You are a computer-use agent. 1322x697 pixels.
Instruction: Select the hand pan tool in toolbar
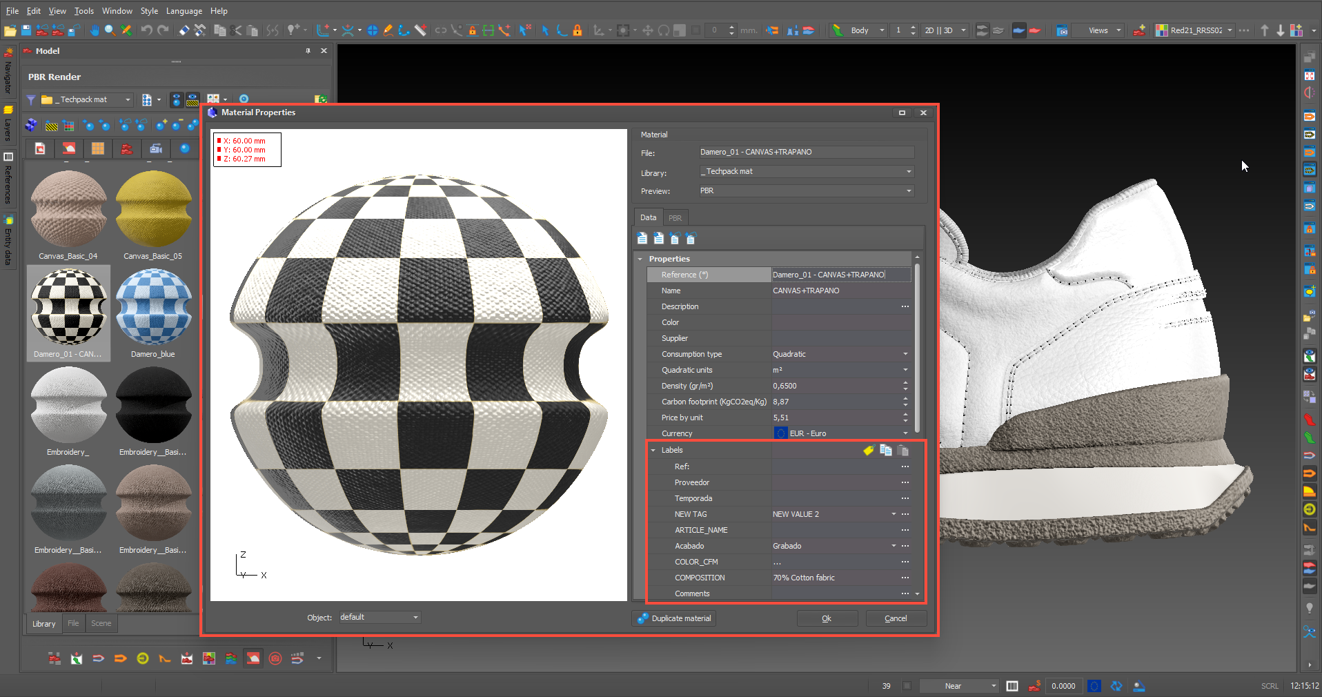(94, 30)
